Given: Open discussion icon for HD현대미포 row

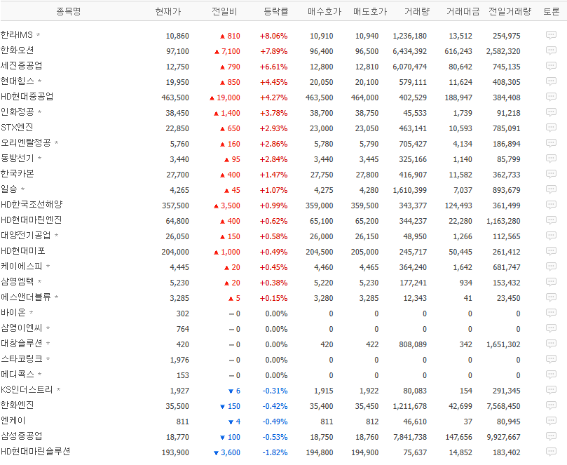Looking at the screenshot, I should tap(551, 251).
